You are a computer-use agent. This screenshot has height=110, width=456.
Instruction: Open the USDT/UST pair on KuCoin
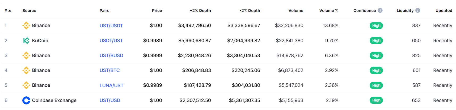coord(111,41)
